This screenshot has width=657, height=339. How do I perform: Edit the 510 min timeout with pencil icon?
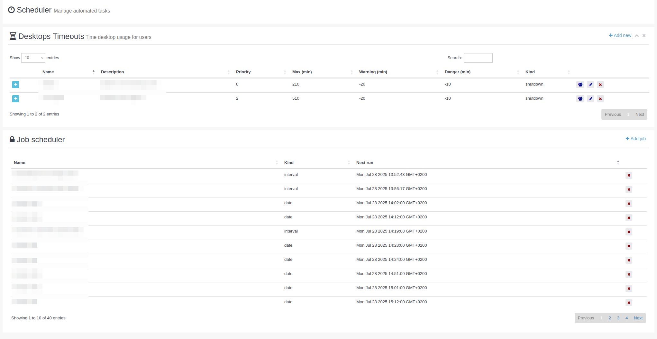click(x=590, y=99)
